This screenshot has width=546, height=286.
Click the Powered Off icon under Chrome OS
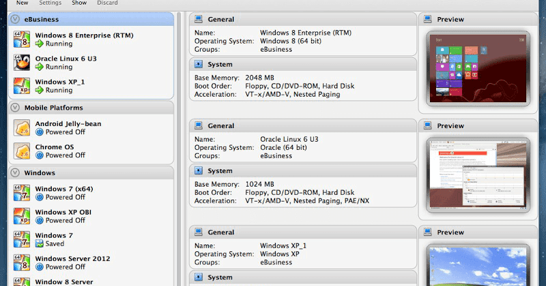tap(40, 155)
